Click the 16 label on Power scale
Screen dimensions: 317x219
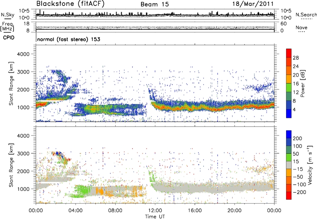(296, 84)
